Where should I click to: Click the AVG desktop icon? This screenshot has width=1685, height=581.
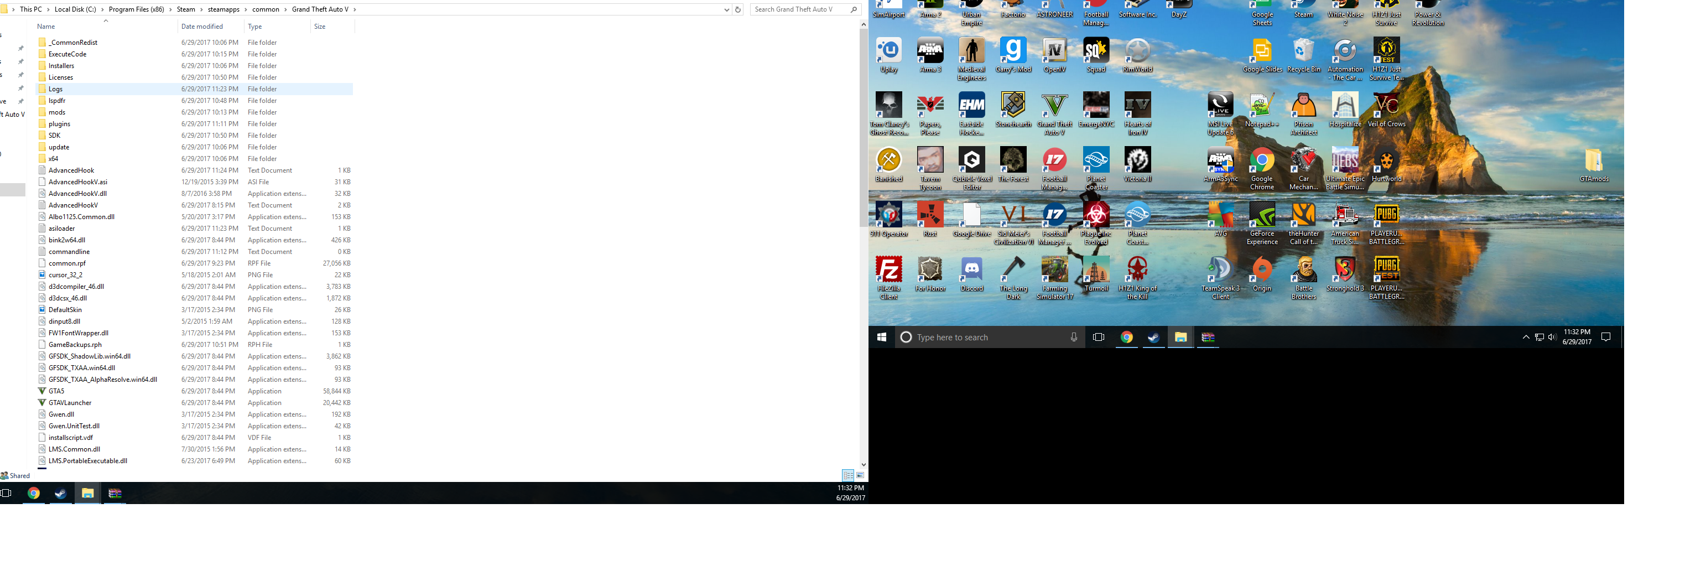click(x=1220, y=220)
